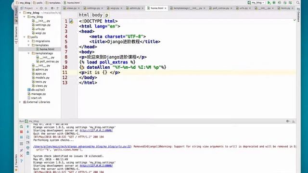Click the up arrow in Run console

point(28,127)
